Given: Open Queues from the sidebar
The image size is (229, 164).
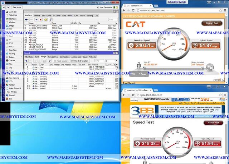Looking at the screenshot, I should (12, 61).
